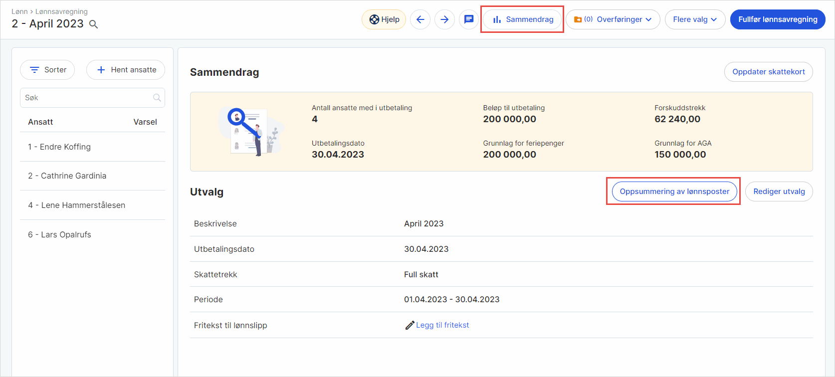Click the pencil icon next to Legg til fritekst

[410, 325]
